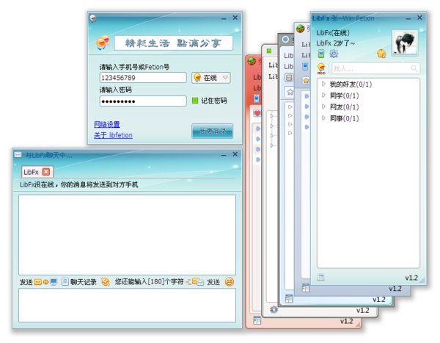Click the panel icon at bottom of front Fetion window
The height and width of the screenshot is (343, 440).
(x=321, y=277)
